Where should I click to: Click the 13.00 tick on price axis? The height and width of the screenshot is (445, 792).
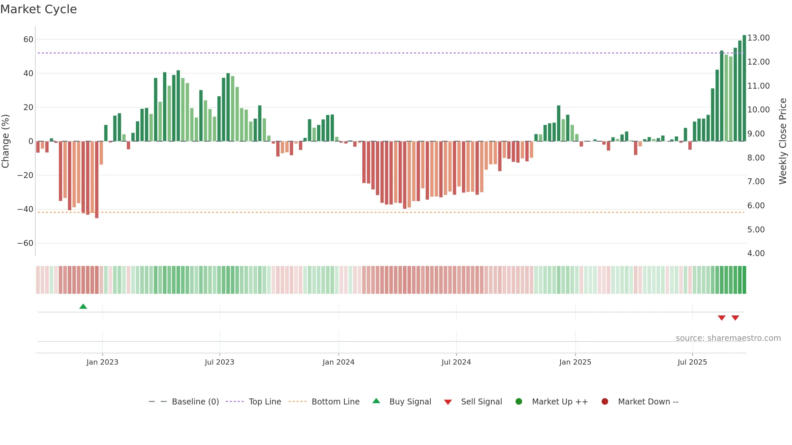click(759, 38)
